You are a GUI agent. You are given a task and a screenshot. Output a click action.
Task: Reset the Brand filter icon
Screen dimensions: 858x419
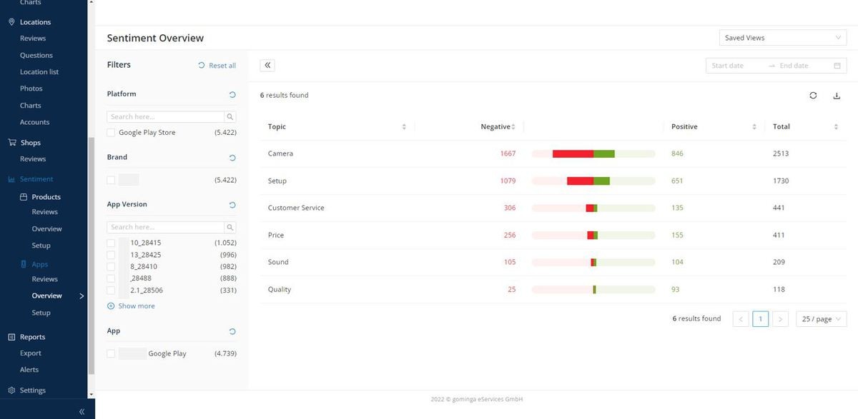pyautogui.click(x=232, y=158)
